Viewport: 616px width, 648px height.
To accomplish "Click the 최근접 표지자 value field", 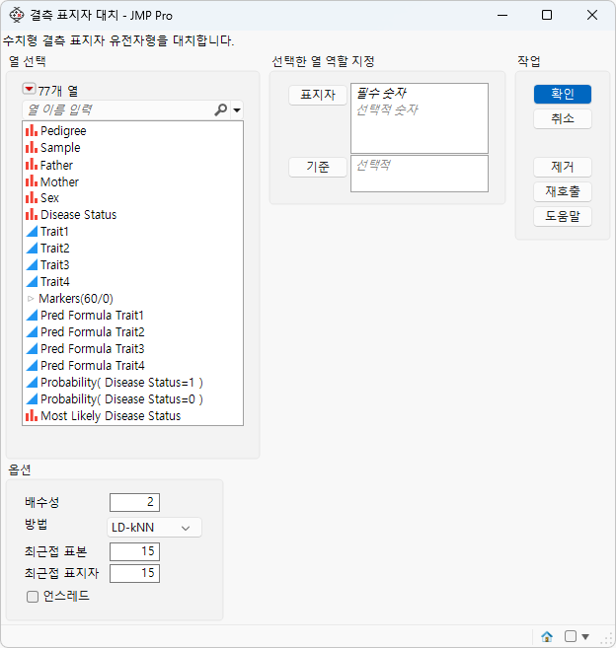I will pyautogui.click(x=134, y=573).
